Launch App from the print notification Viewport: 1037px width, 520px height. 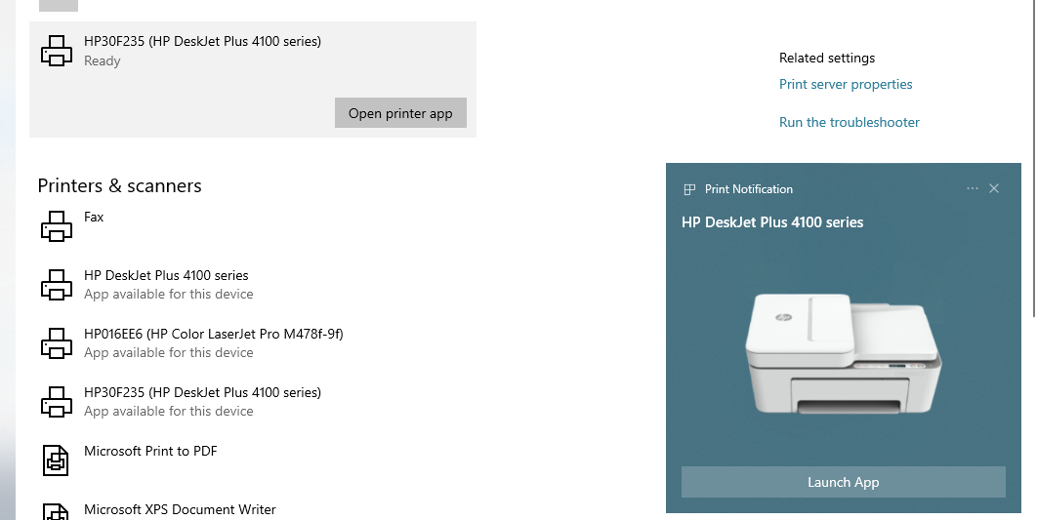[x=844, y=482]
